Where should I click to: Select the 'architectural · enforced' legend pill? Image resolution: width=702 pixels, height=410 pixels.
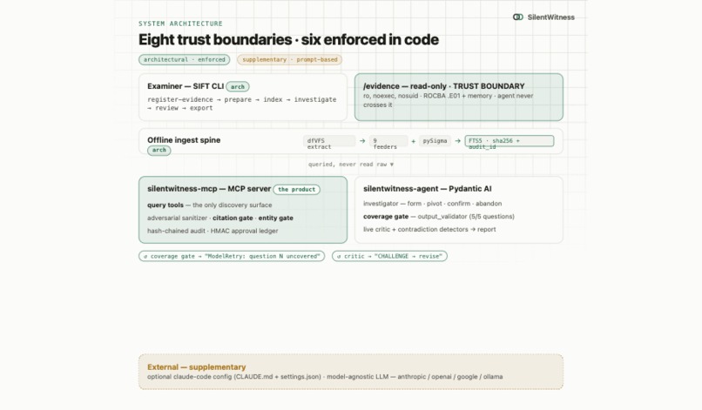coord(184,59)
